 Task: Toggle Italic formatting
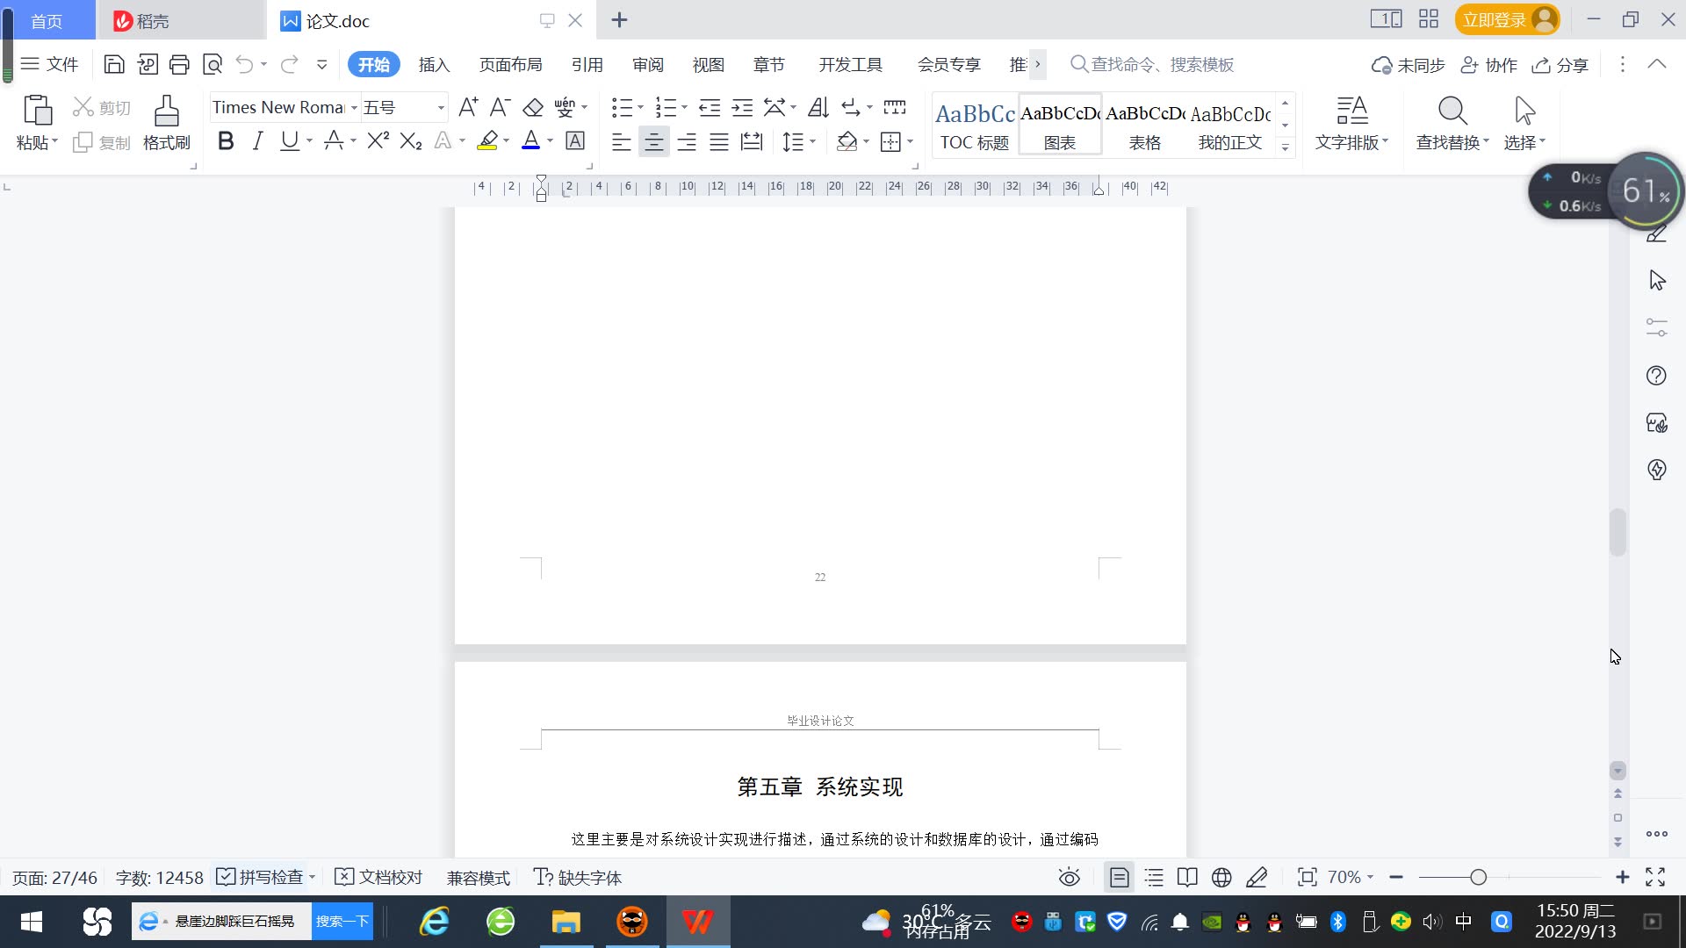[257, 140]
